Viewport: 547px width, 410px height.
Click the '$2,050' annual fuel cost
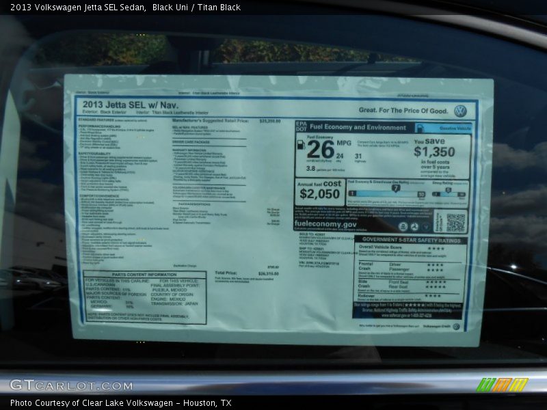coord(319,194)
